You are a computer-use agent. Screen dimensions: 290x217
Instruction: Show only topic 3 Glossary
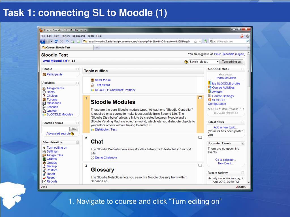[200, 165]
